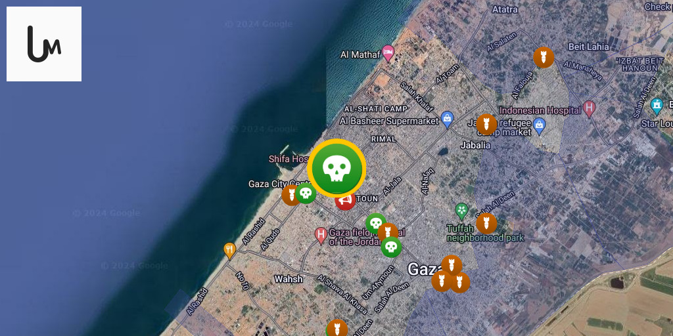Click the Indonesian Hospital H pin
This screenshot has height=336, width=673.
coord(589,109)
